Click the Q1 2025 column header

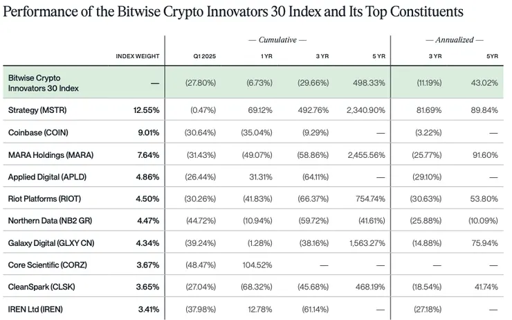(x=205, y=55)
